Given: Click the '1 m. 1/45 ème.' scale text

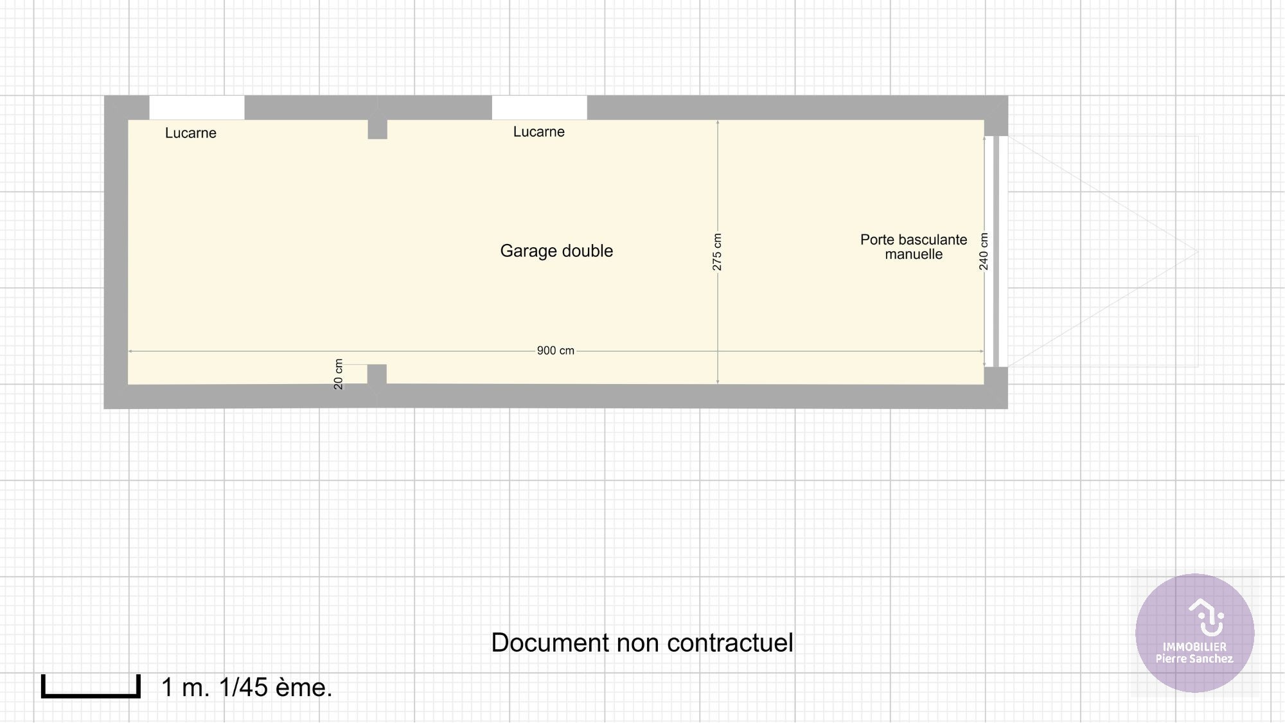Looking at the screenshot, I should (x=247, y=687).
